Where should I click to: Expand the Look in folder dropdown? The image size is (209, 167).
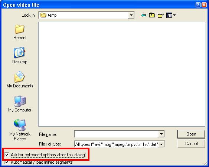click(x=131, y=15)
